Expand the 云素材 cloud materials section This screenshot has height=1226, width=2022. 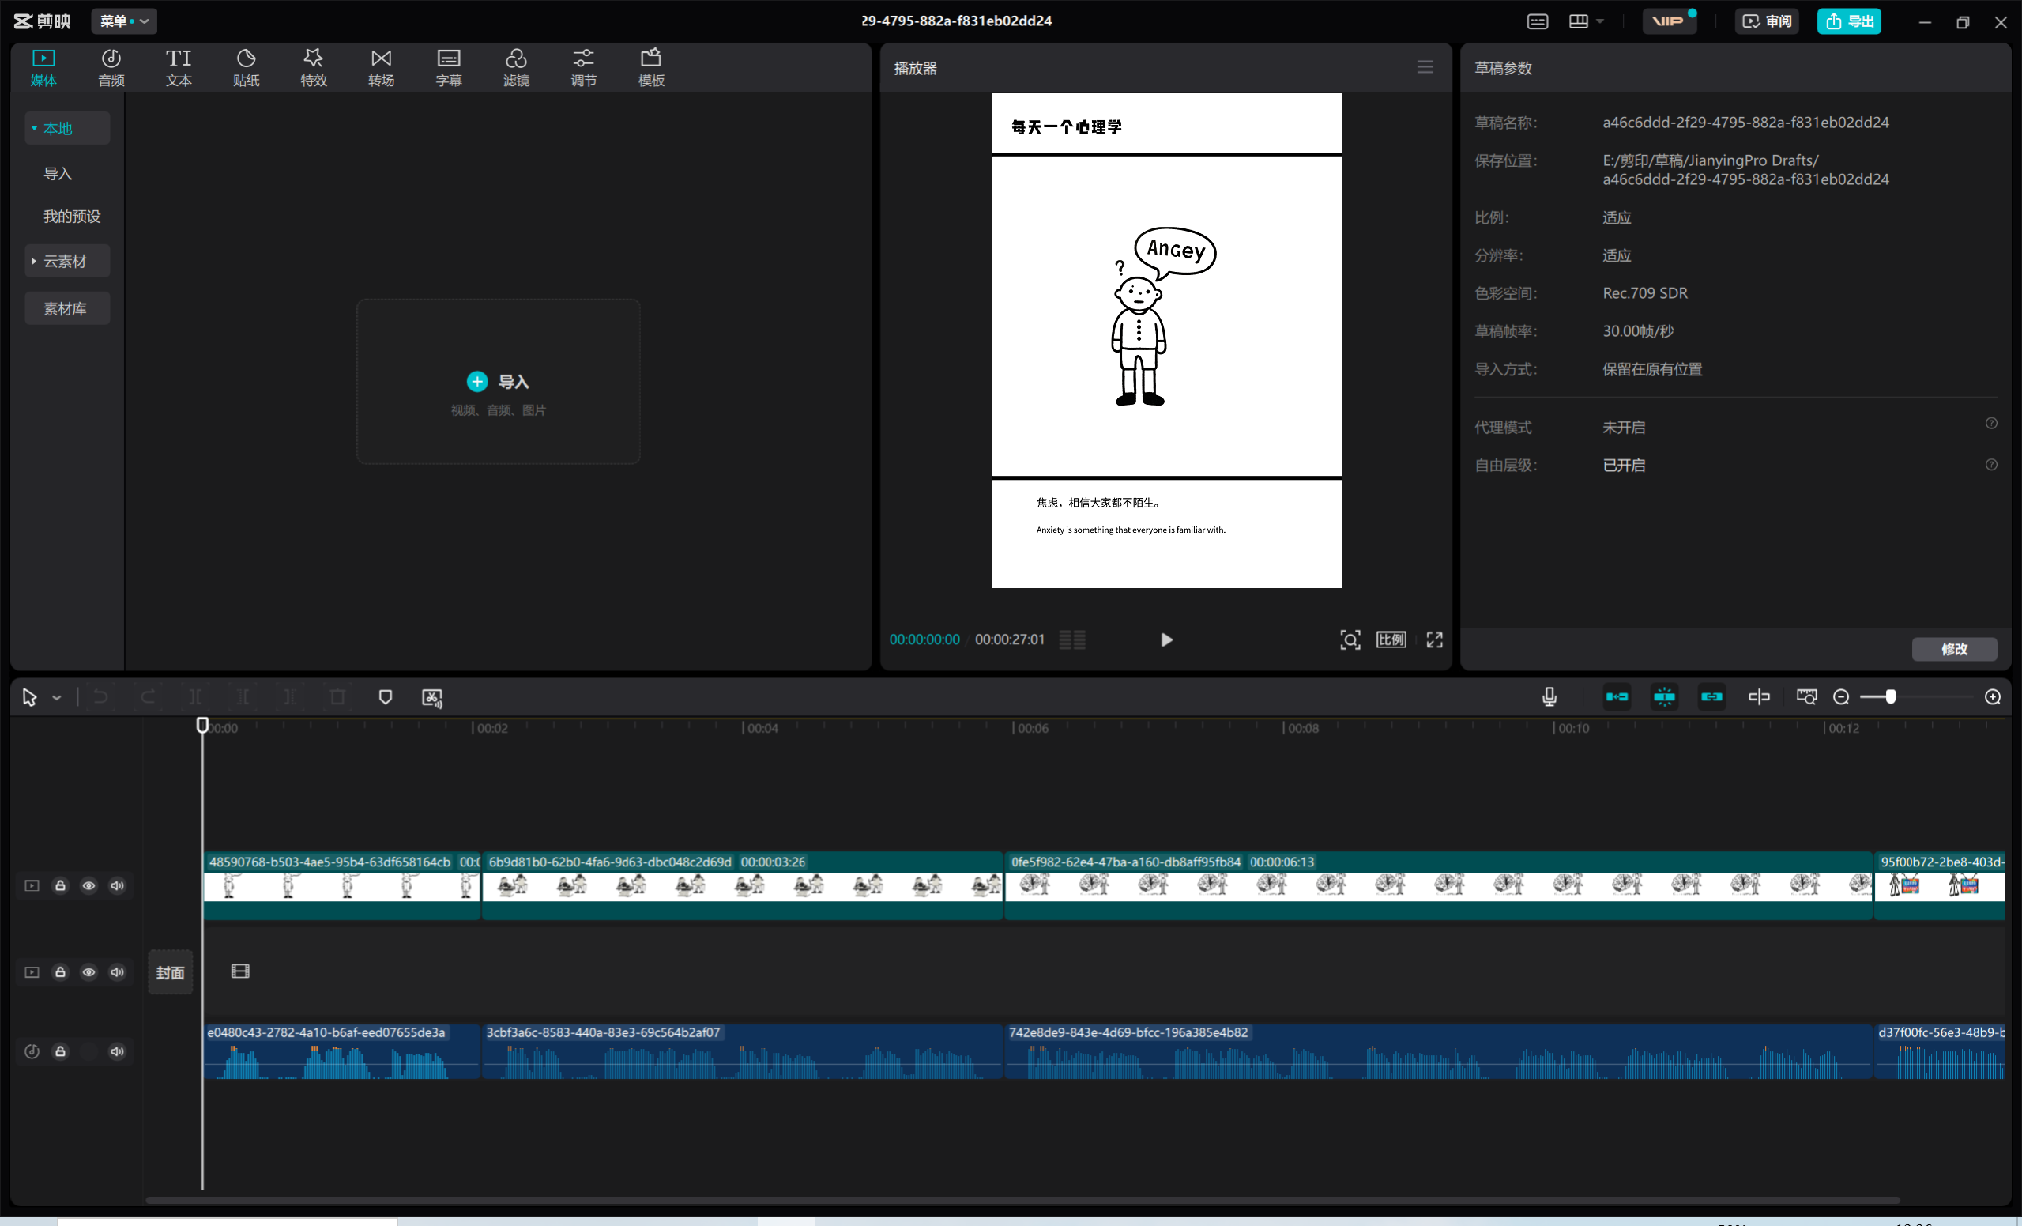tap(67, 261)
